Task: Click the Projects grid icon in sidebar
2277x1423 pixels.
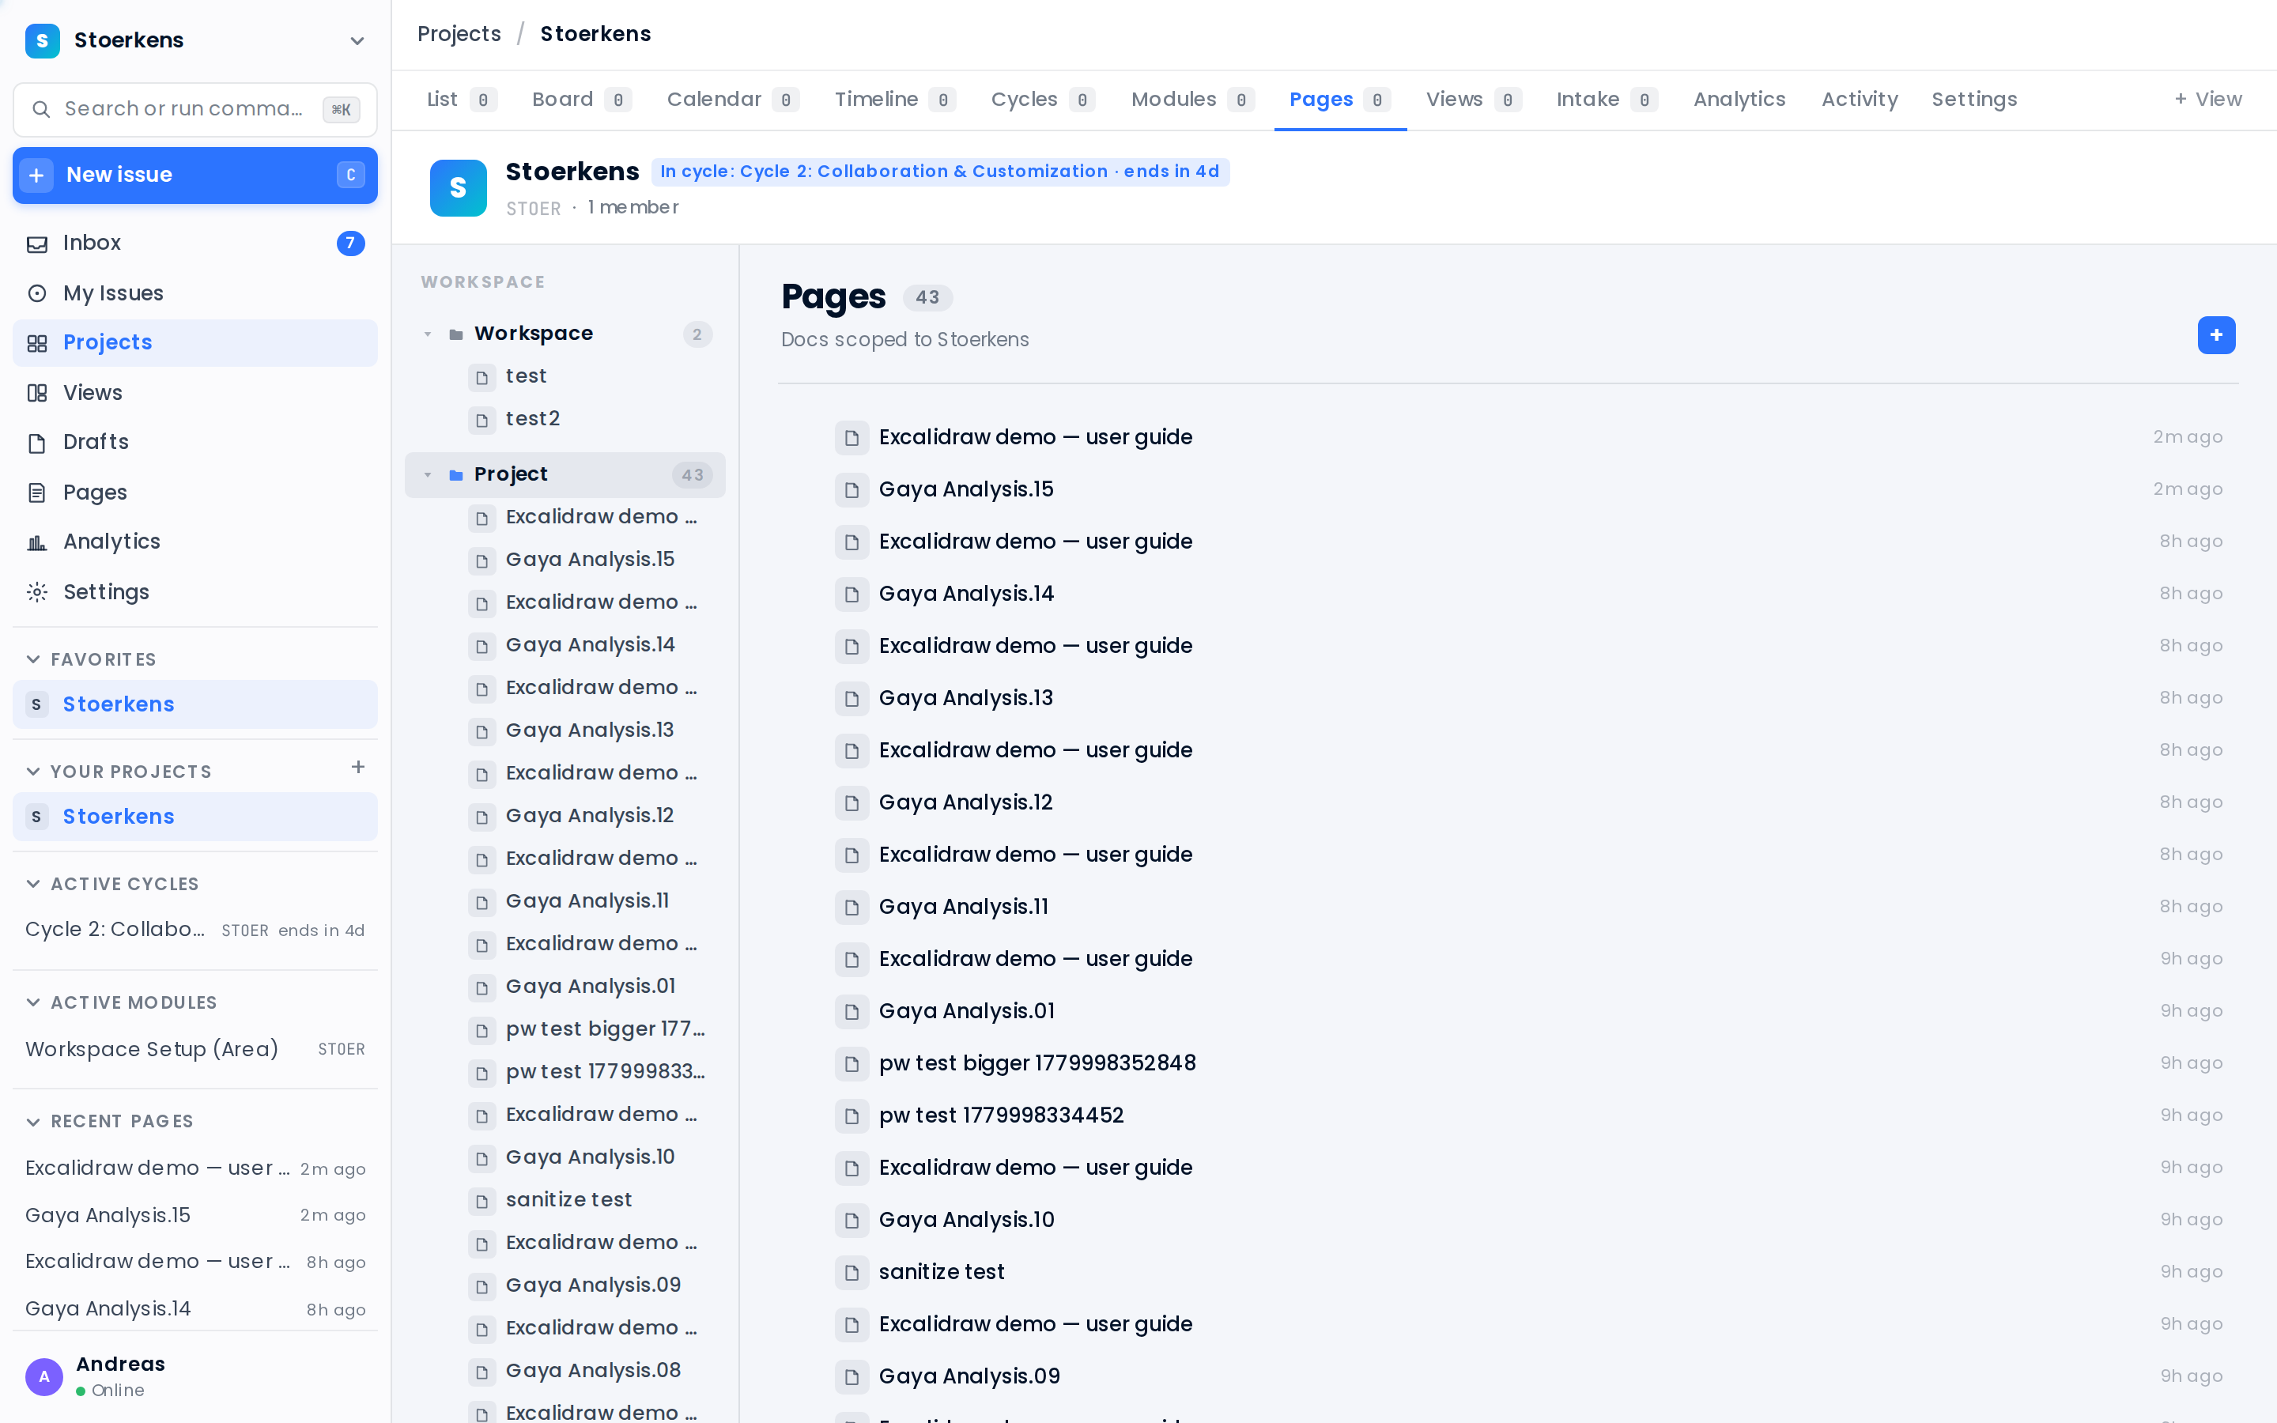Action: (36, 344)
